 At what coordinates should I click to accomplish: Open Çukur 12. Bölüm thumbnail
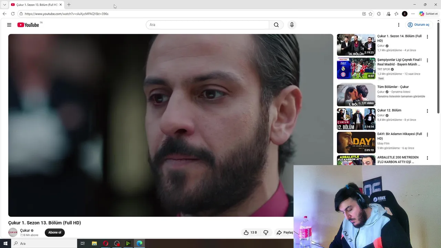click(356, 119)
